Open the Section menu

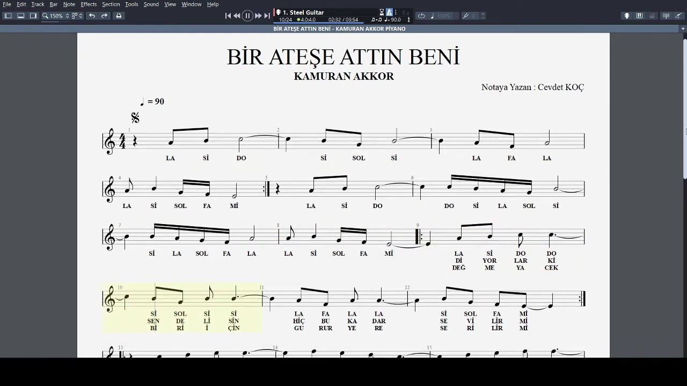click(x=111, y=4)
